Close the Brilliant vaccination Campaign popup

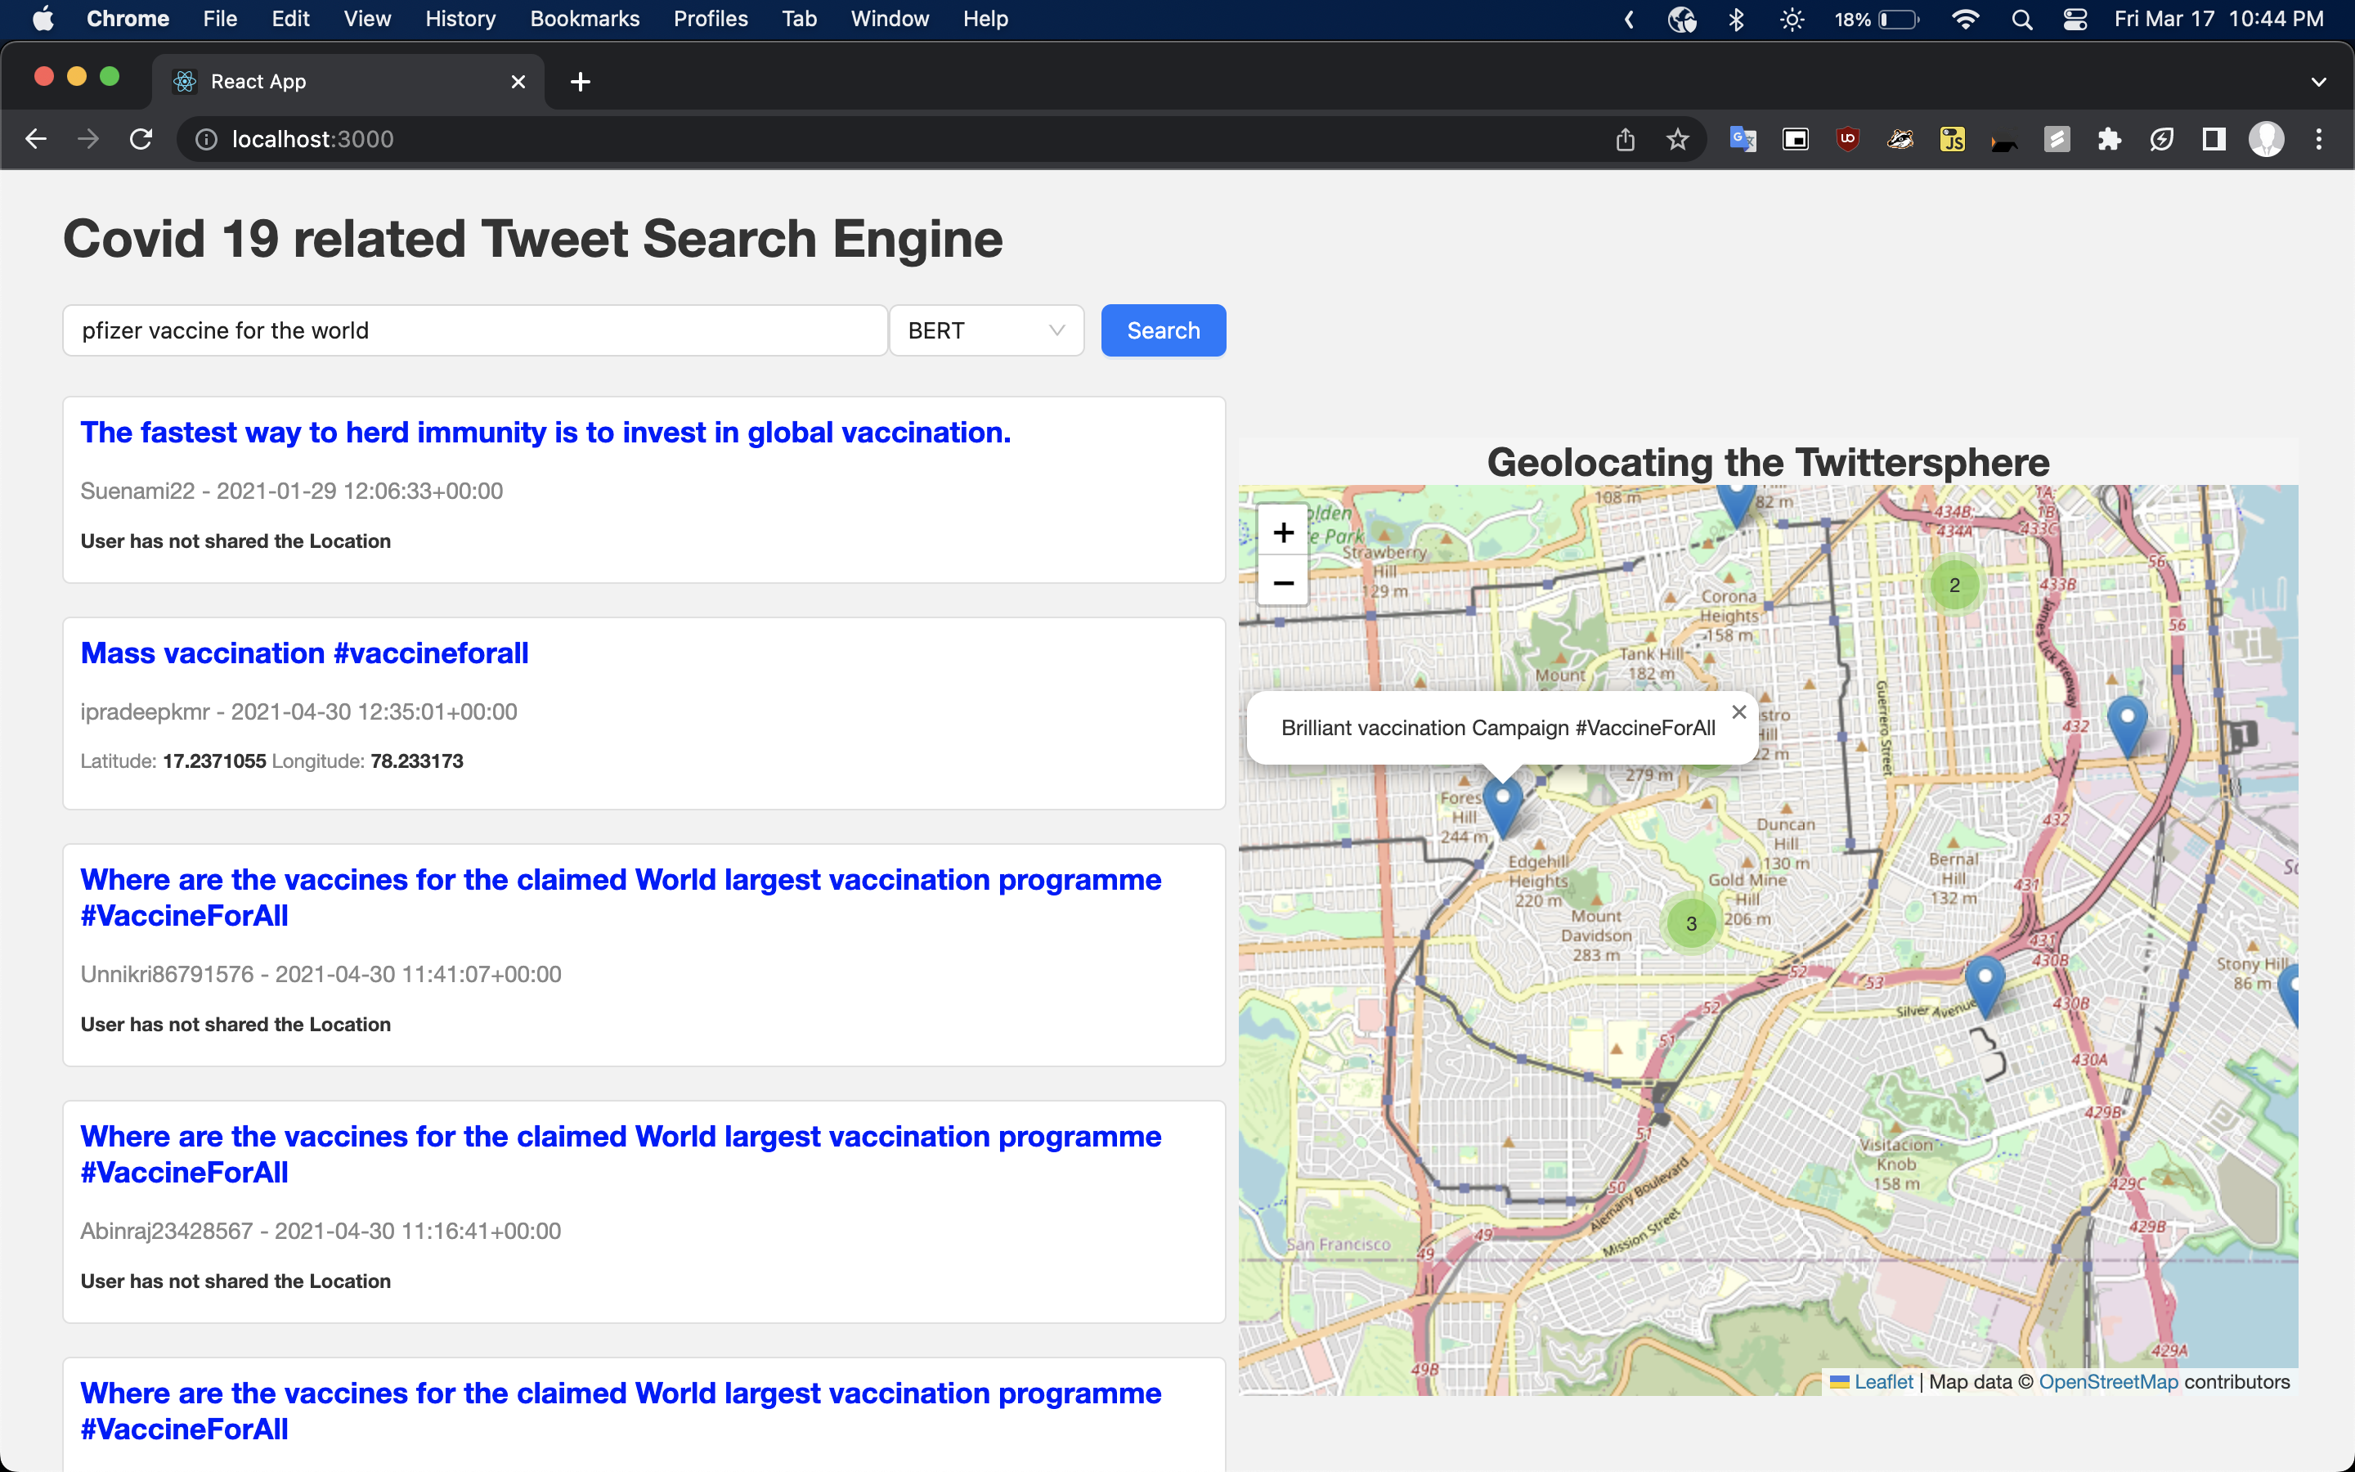coord(1738,711)
